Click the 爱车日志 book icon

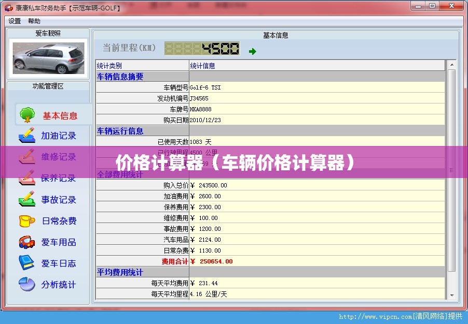tap(27, 263)
